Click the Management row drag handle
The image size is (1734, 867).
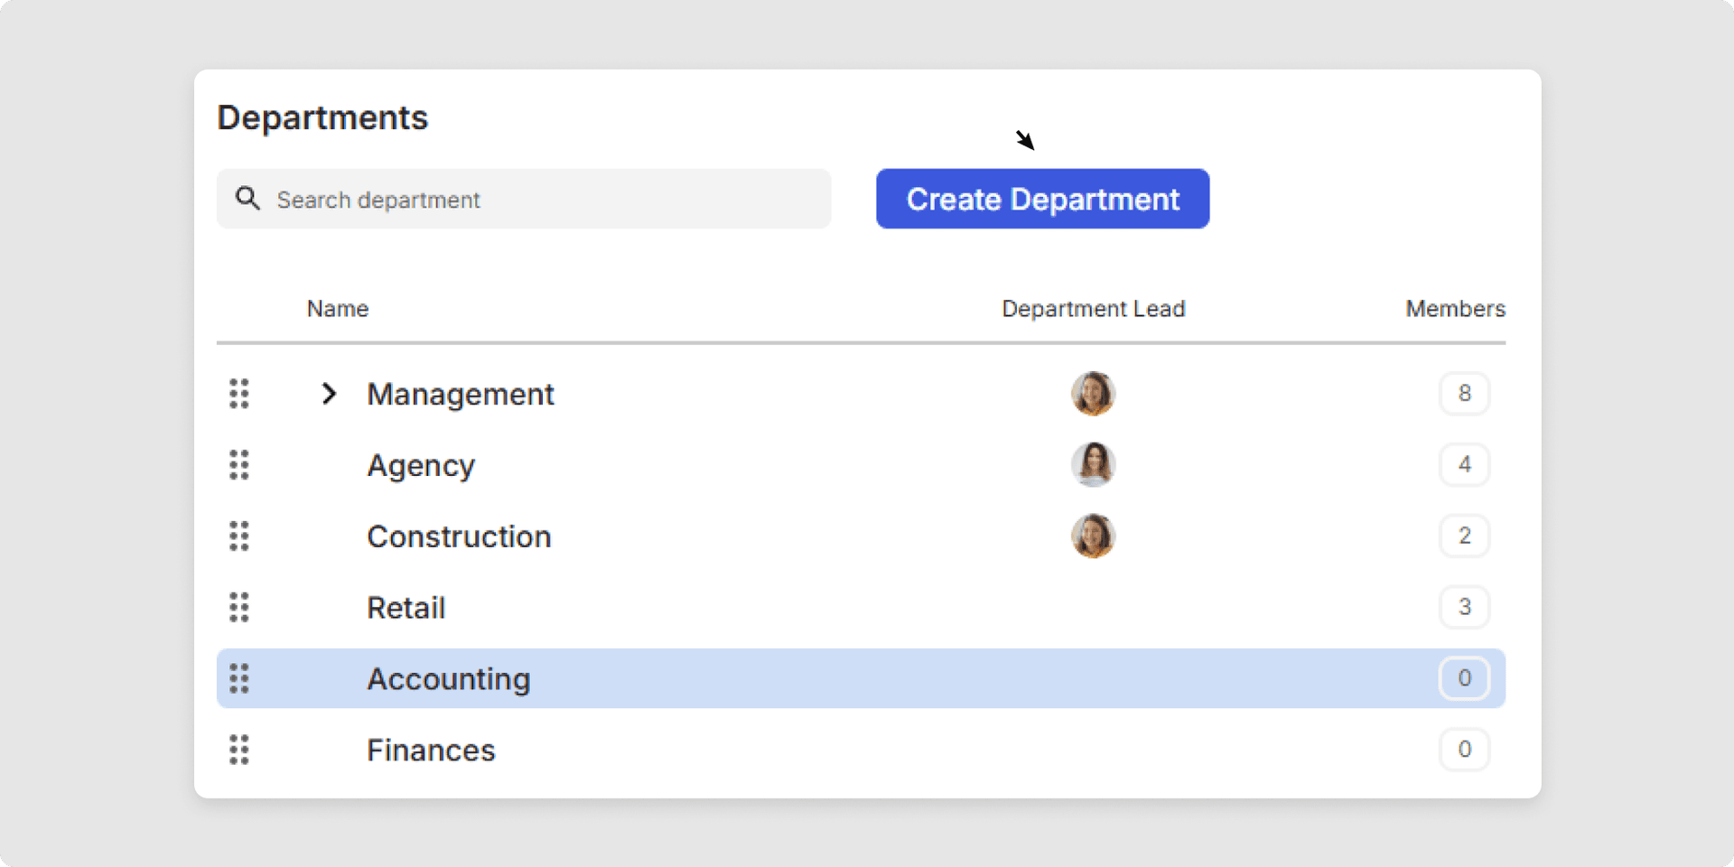point(239,394)
